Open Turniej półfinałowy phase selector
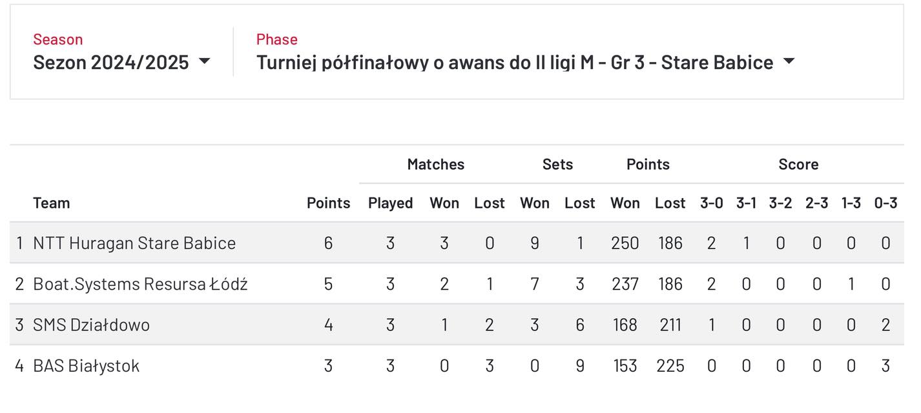 click(x=515, y=63)
